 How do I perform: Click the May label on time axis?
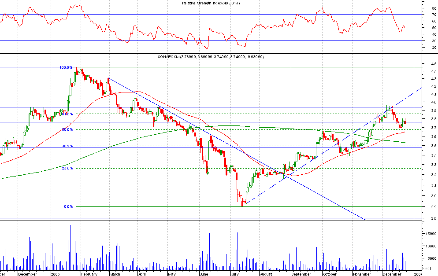click(x=172, y=274)
